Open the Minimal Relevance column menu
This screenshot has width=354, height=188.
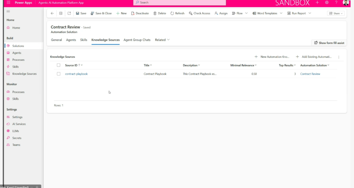pos(243,65)
